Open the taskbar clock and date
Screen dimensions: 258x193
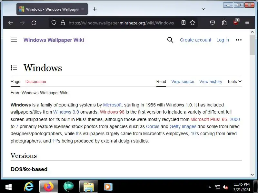click(242, 187)
